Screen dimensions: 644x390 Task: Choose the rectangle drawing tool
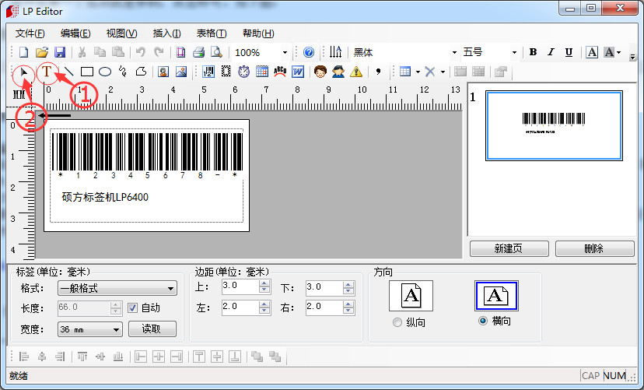[x=87, y=72]
